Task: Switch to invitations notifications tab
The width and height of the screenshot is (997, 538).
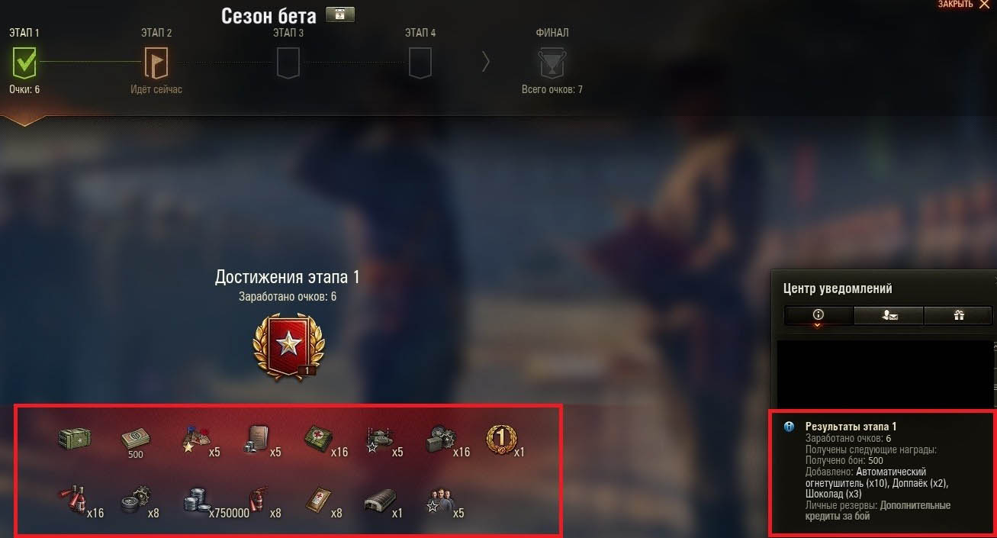Action: coord(889,315)
